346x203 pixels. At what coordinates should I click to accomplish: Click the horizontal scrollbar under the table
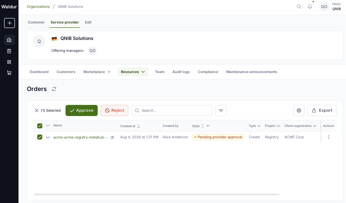pyautogui.click(x=156, y=194)
